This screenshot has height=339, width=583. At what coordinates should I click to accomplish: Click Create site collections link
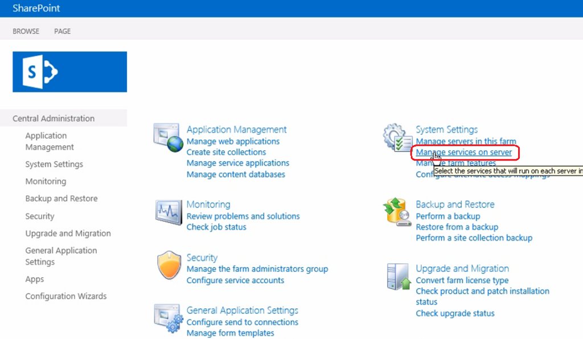(226, 152)
